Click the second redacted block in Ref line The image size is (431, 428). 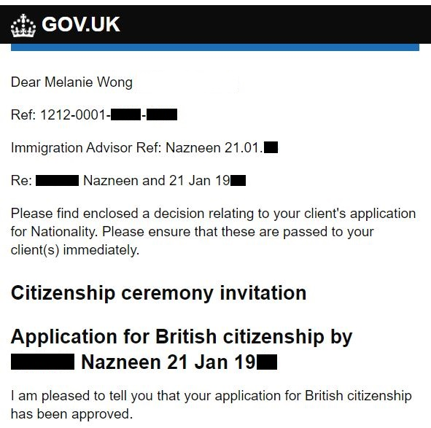tap(162, 114)
